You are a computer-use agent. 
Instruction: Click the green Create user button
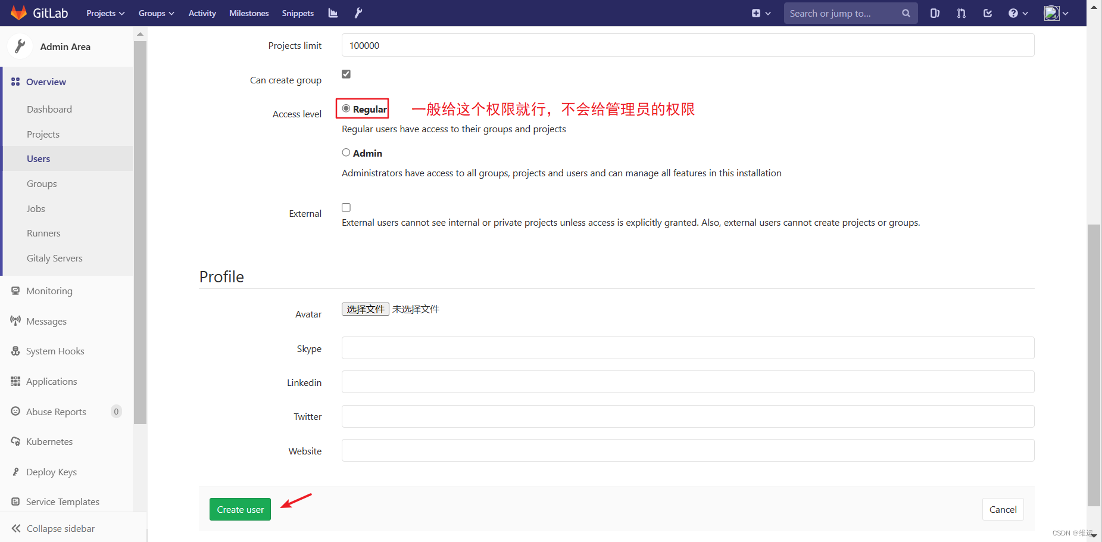click(240, 509)
